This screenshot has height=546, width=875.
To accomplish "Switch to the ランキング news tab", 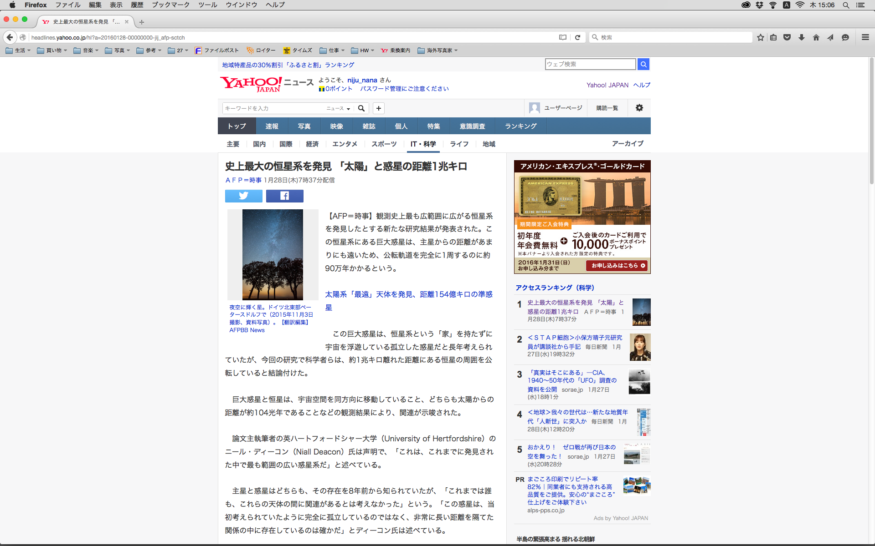I will click(x=520, y=126).
